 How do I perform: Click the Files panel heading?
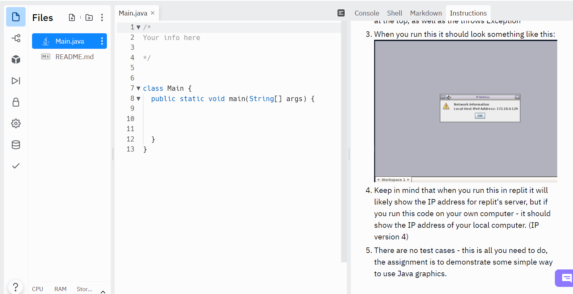pyautogui.click(x=42, y=18)
